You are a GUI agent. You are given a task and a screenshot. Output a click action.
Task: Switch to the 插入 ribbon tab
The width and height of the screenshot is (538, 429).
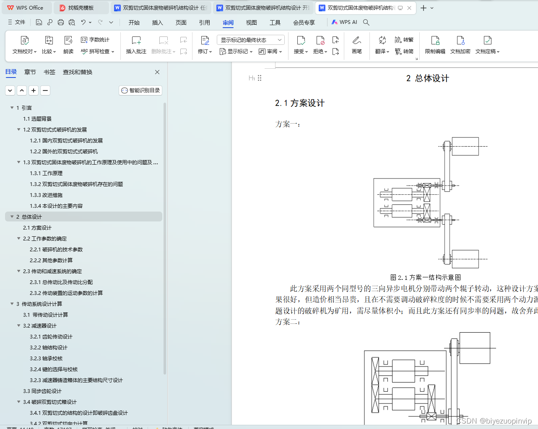pos(158,23)
